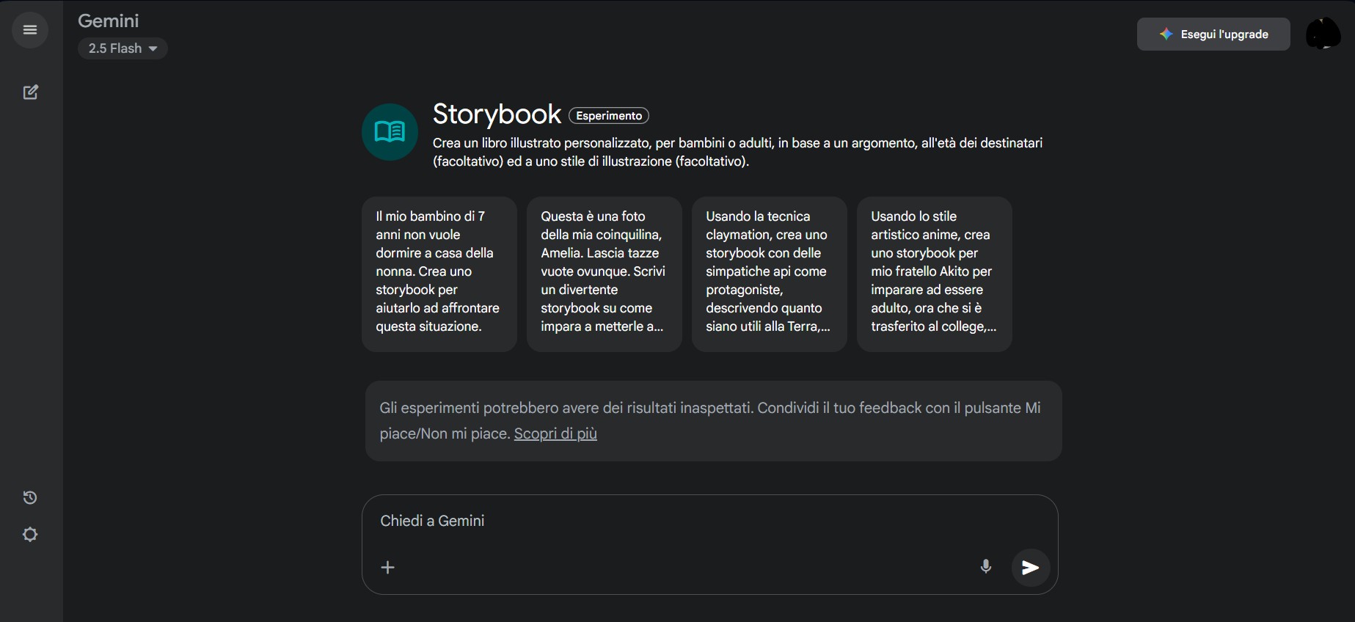Click the plus icon to add files
1355x622 pixels.
[x=388, y=567]
